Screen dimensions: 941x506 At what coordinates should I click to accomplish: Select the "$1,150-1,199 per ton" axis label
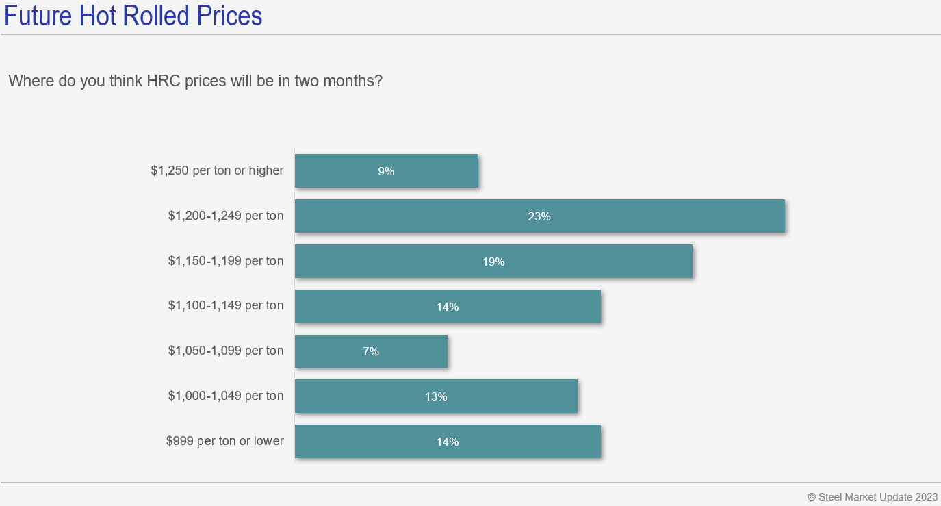(x=226, y=261)
